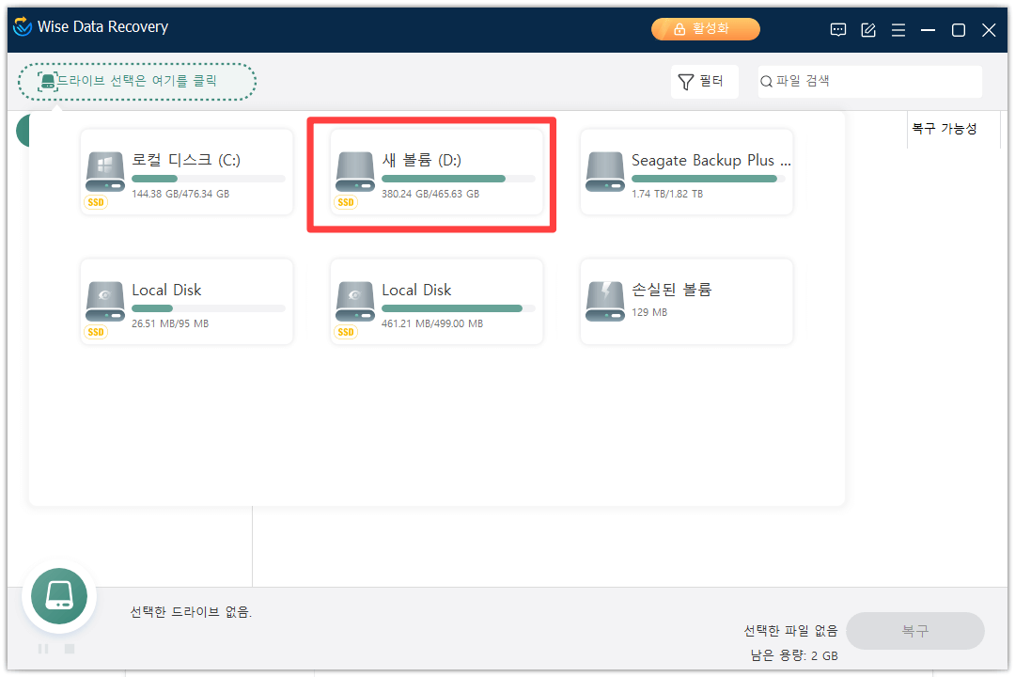The height and width of the screenshot is (677, 1015).
Task: Open the hamburger menu in the title bar
Action: [x=898, y=29]
